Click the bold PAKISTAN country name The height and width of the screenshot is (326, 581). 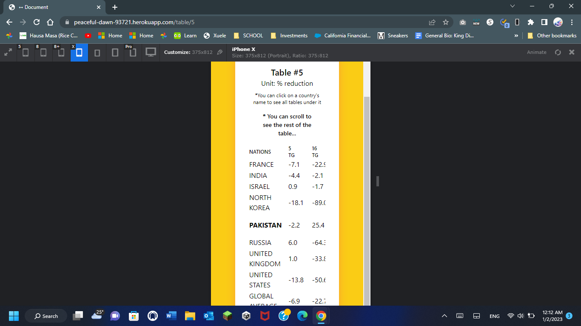(265, 225)
